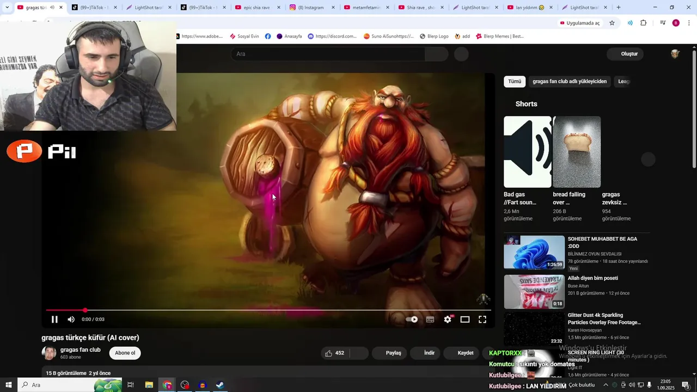Viewport: 697px width, 392px height.
Task: Toggle the autoplay switch in player
Action: [412, 320]
